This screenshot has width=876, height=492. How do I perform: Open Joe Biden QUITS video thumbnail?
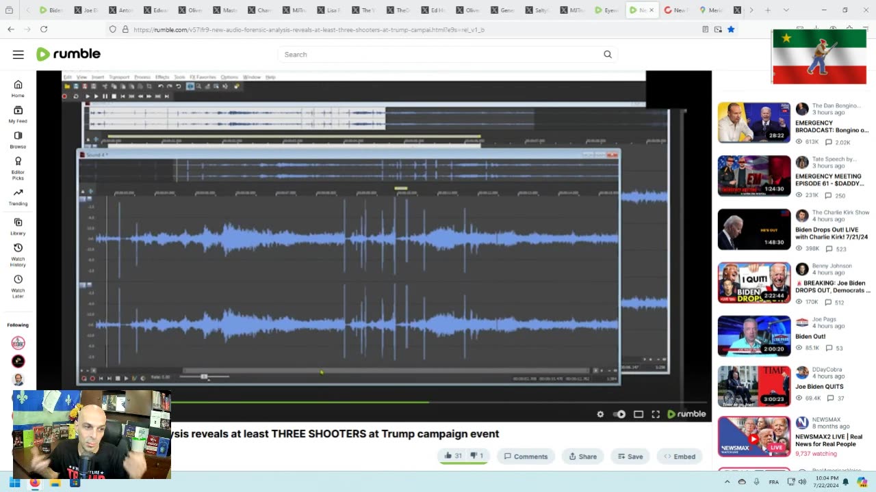coord(754,387)
